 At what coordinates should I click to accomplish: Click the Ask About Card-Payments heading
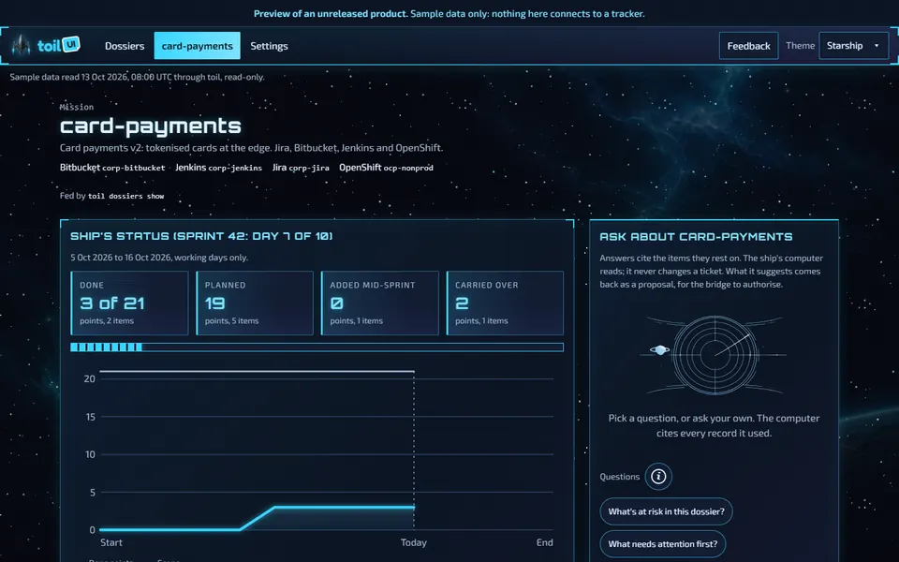[x=696, y=237]
